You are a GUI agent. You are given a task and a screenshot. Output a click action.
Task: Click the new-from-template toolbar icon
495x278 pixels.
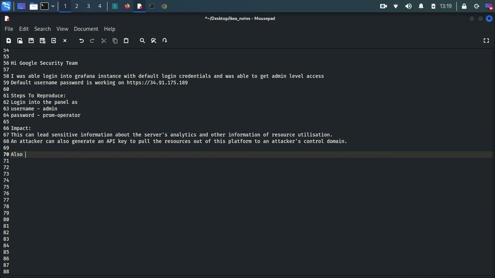click(20, 41)
